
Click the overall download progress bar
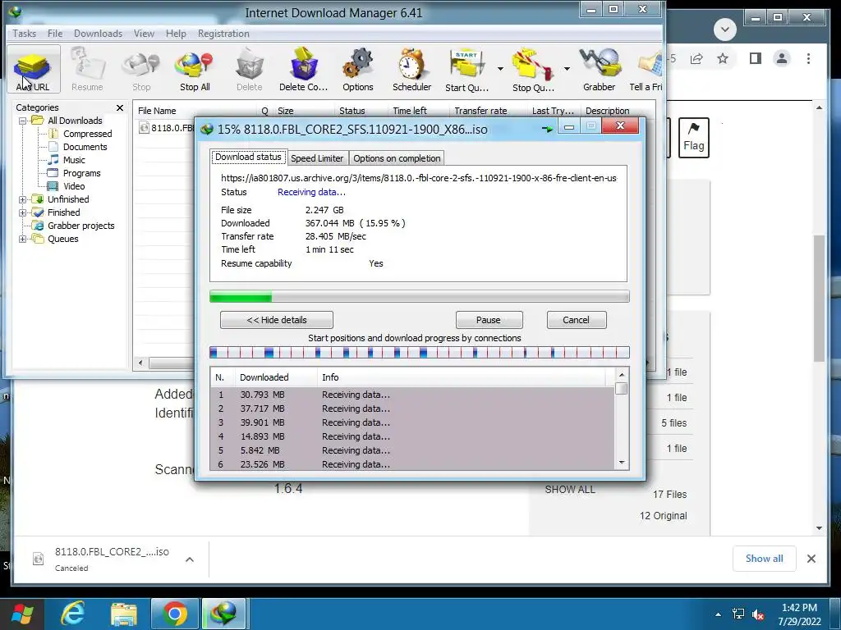419,296
